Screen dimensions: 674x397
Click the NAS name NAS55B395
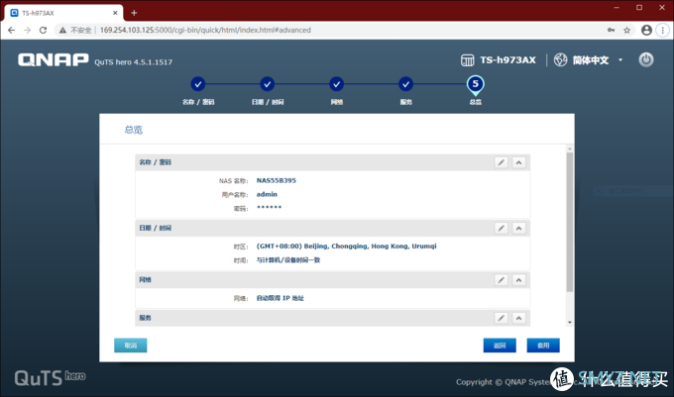277,181
